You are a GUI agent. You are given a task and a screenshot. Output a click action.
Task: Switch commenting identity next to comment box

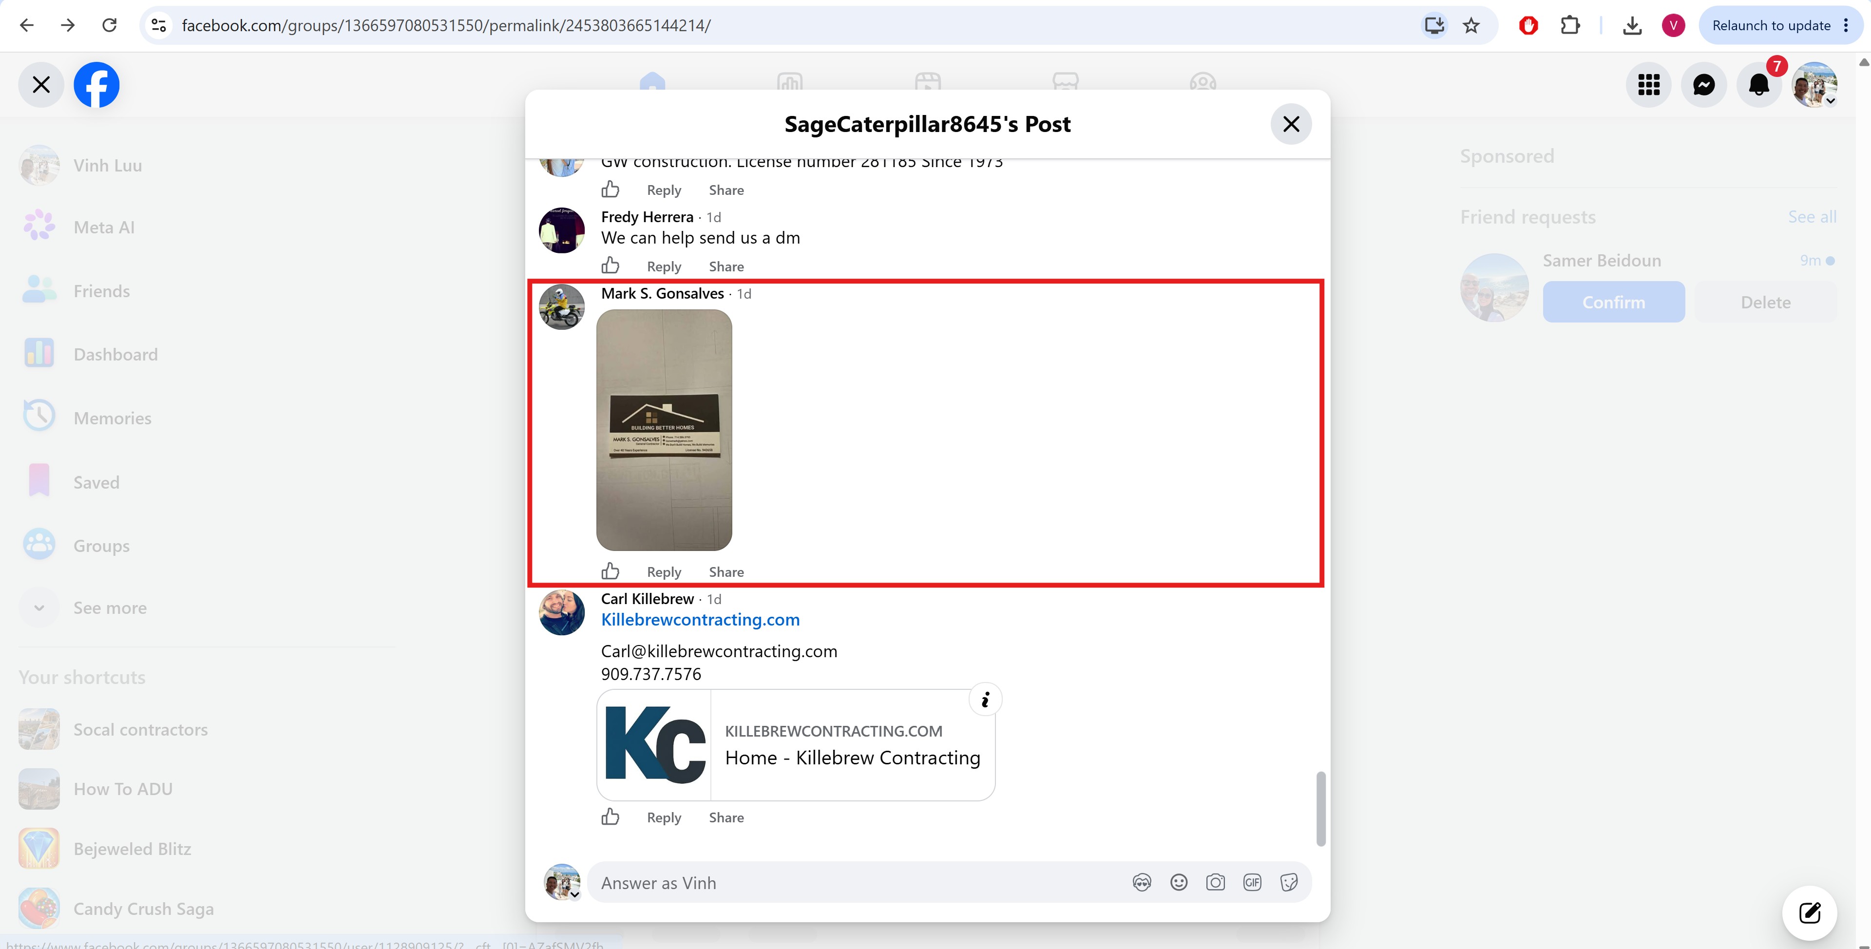pyautogui.click(x=562, y=883)
